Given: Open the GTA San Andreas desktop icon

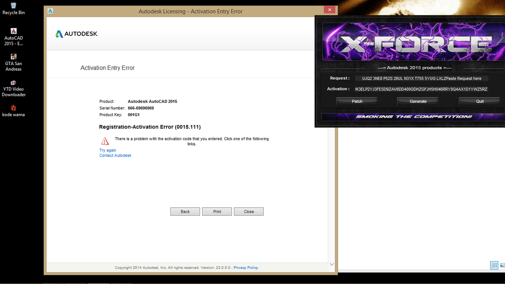Looking at the screenshot, I should tap(13, 62).
